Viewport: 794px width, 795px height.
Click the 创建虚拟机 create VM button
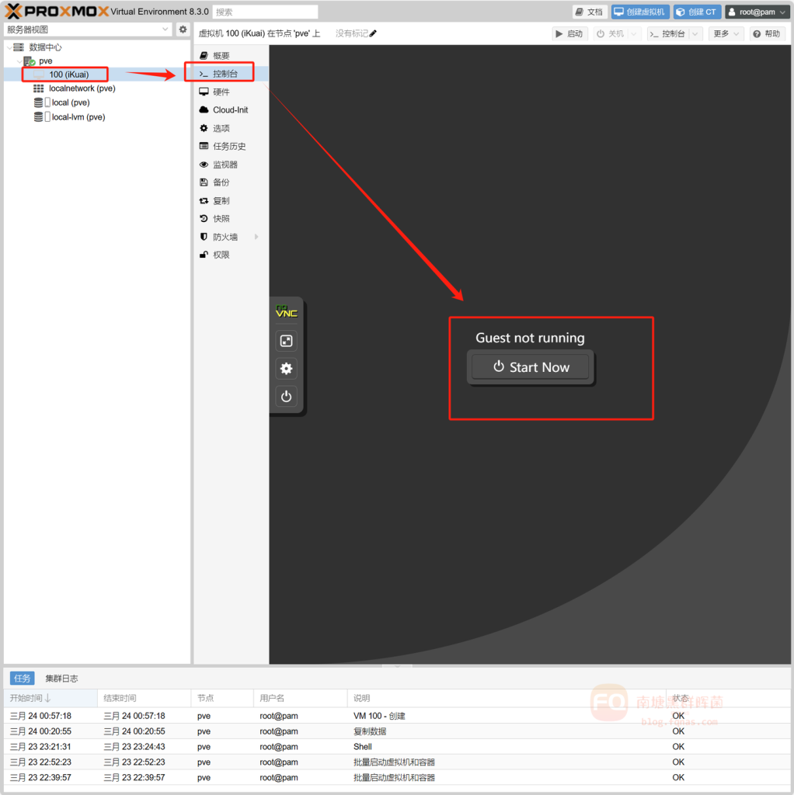pyautogui.click(x=640, y=12)
